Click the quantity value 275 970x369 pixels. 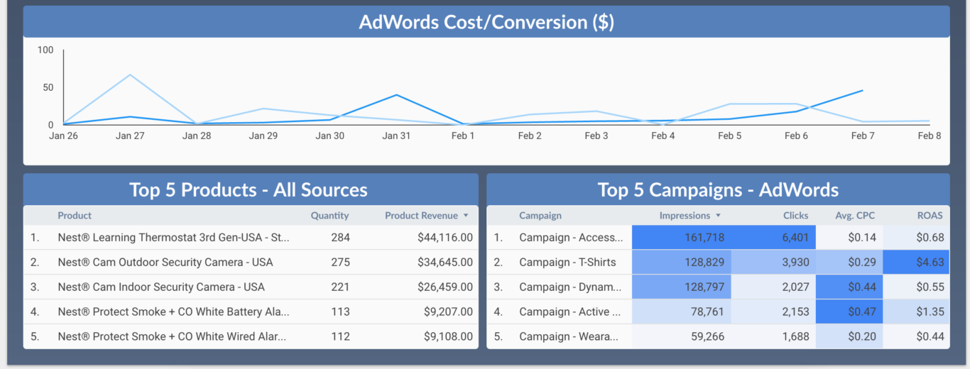tap(340, 262)
